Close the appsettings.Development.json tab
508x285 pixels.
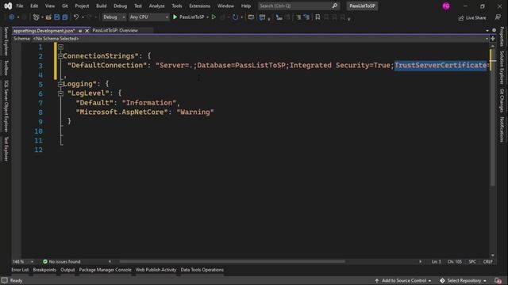[87, 31]
